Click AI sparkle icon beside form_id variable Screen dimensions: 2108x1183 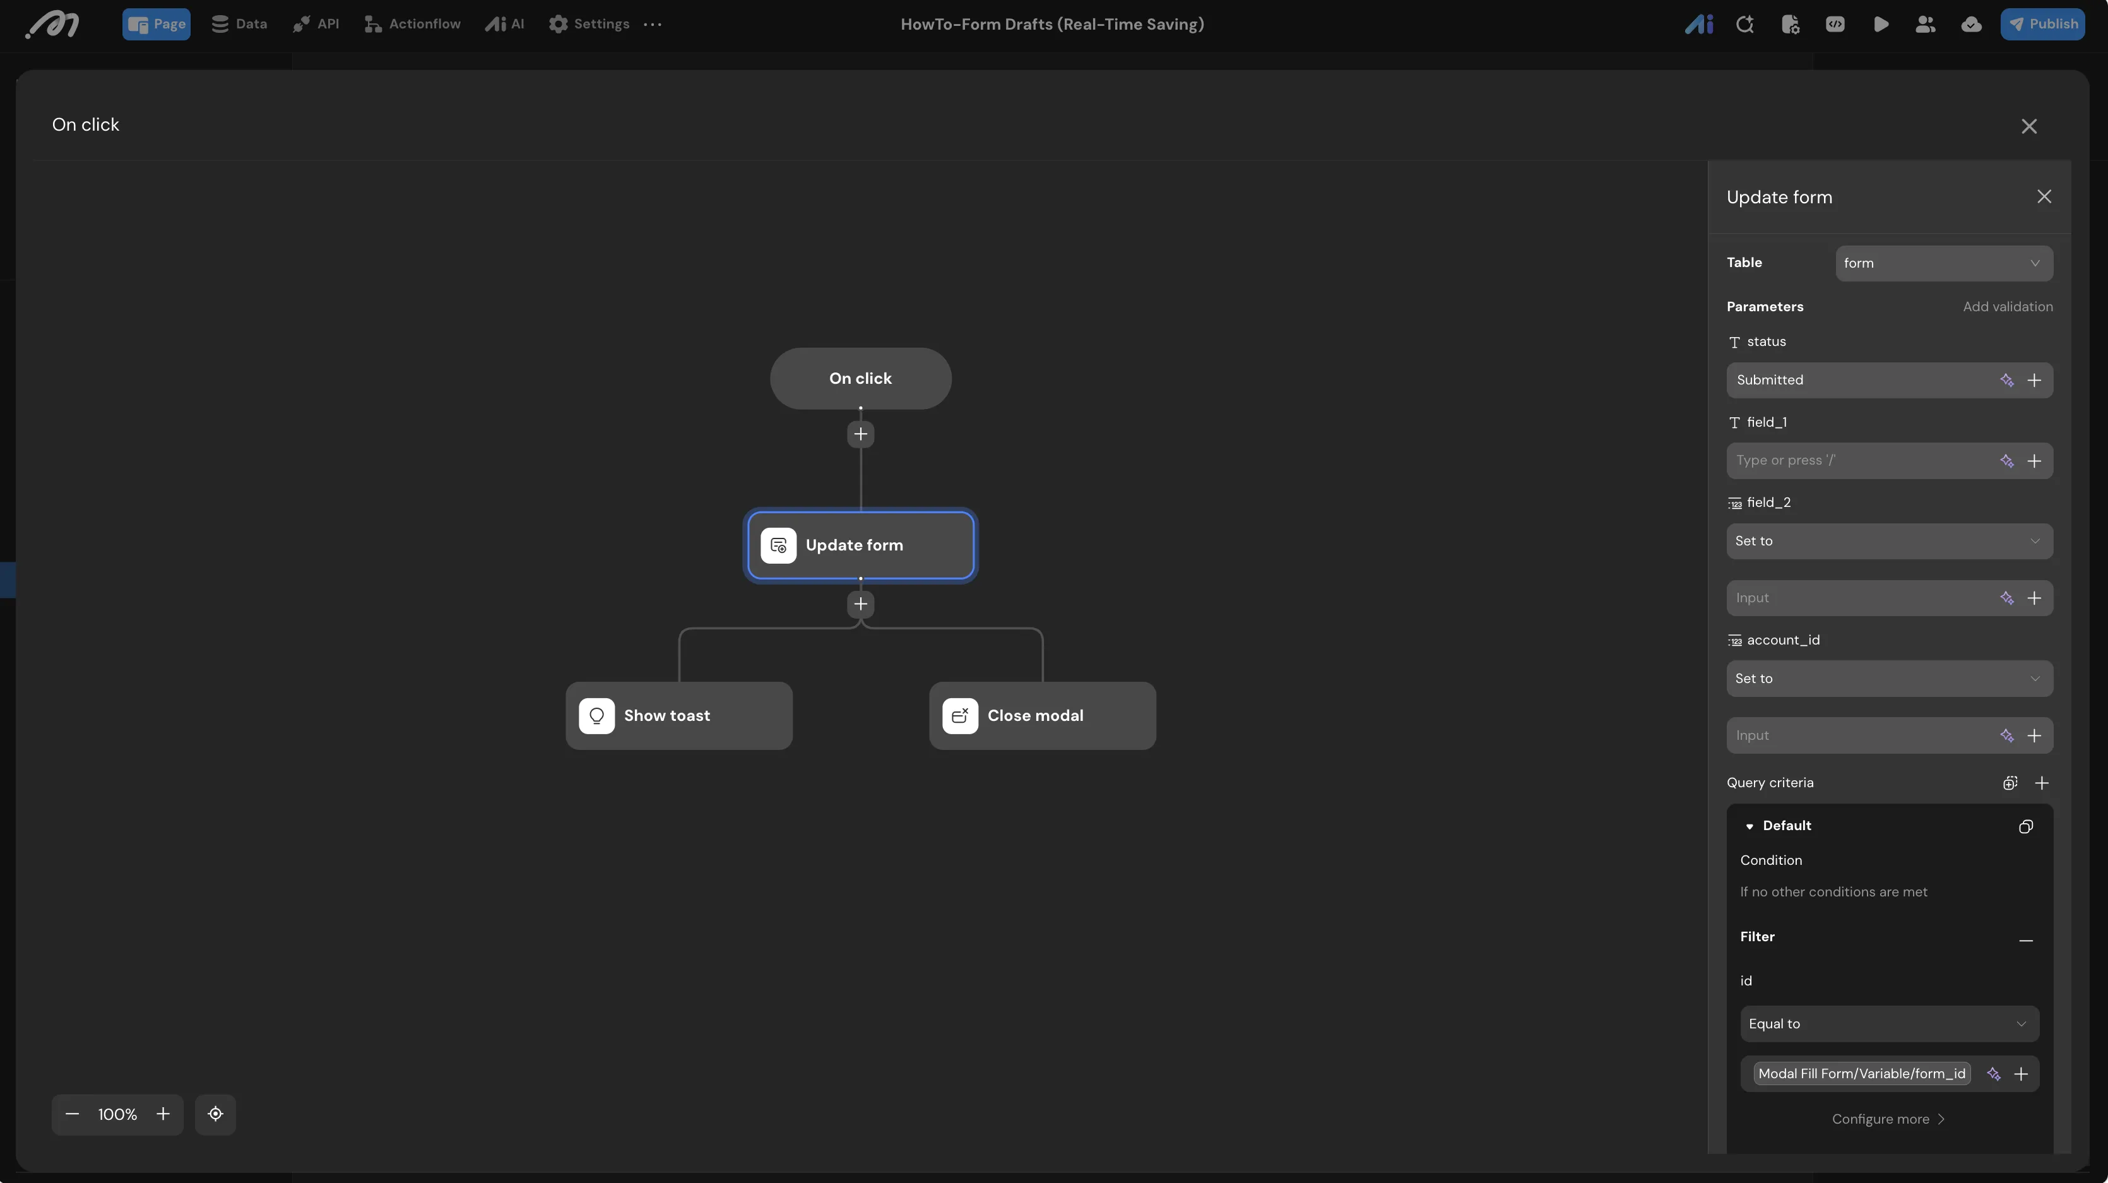pos(1993,1074)
